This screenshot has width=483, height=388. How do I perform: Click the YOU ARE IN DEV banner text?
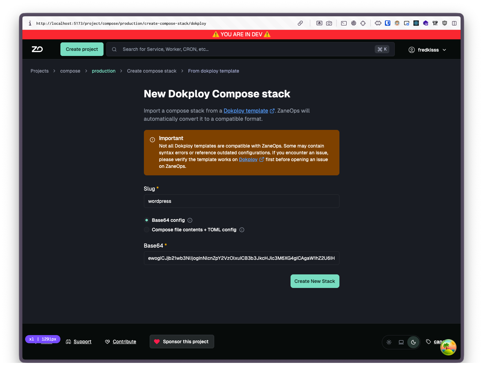[241, 35]
